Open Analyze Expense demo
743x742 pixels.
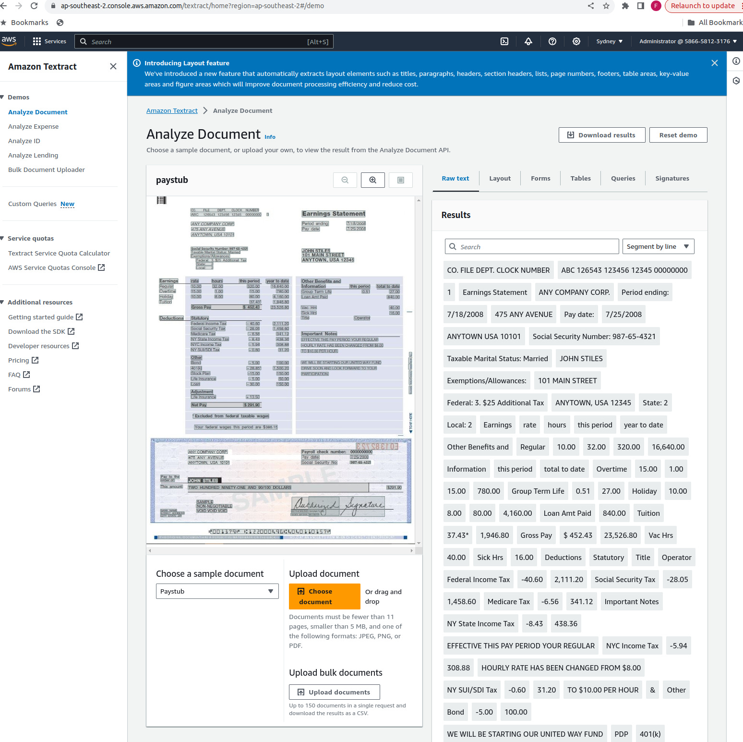coord(33,126)
